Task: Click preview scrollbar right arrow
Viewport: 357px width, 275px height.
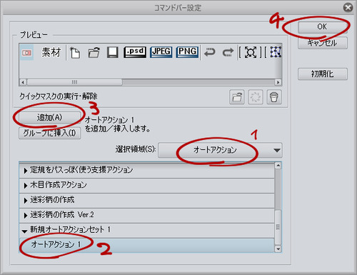Action: (x=278, y=82)
